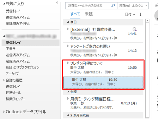This screenshot has height=119, width=158.
Task: Open RSS のサブスクリプション folder
Action: click(x=22, y=68)
